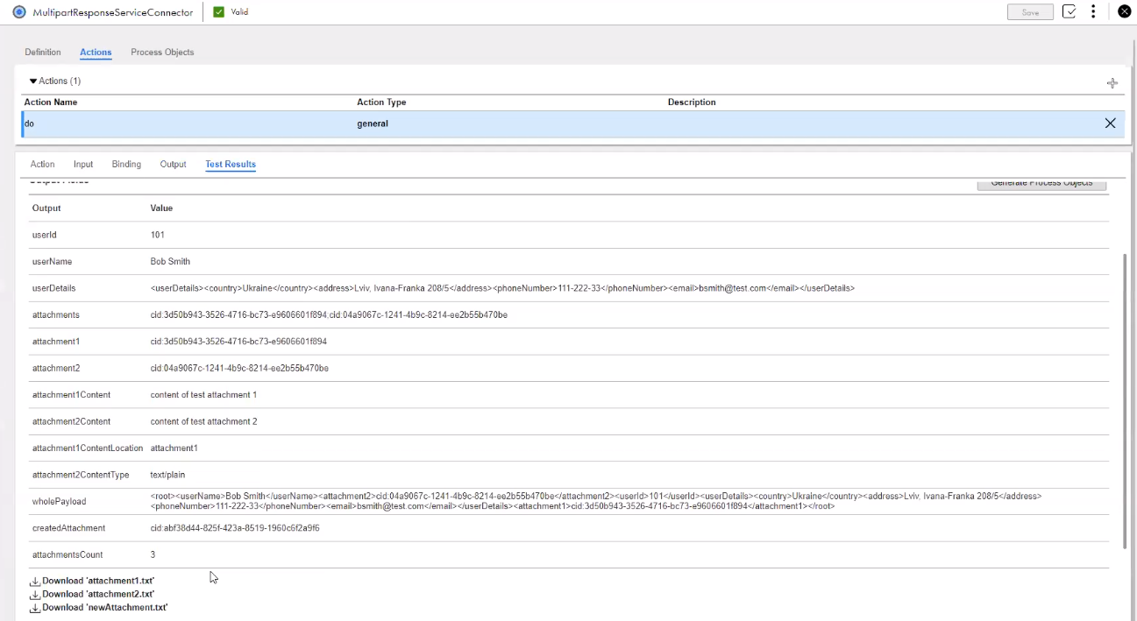Download 'newAttachment.txt' link

pyautogui.click(x=105, y=608)
